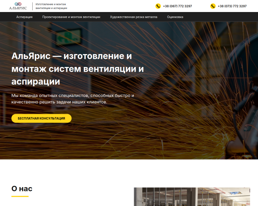This screenshot has width=258, height=206.
Task: Click the header tagline Изготовление и монтаж вентиляции
Action: pos(51,6)
